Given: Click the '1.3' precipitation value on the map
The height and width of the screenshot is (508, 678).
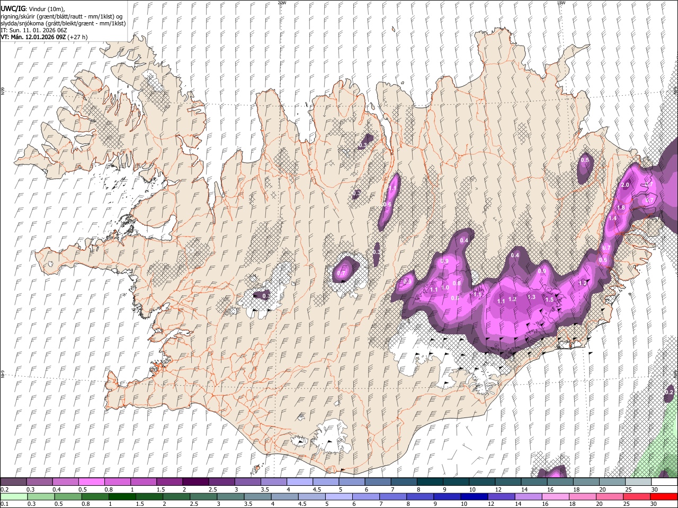Looking at the screenshot, I should point(531,297).
